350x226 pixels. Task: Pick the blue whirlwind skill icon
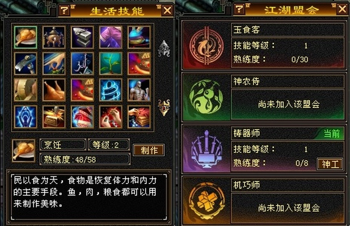coord(111,90)
